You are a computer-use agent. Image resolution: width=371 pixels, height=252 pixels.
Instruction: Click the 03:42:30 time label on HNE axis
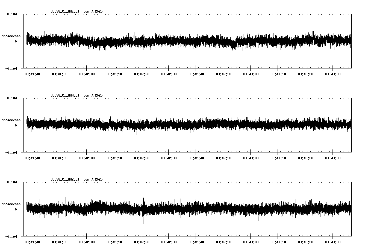coord(169,74)
